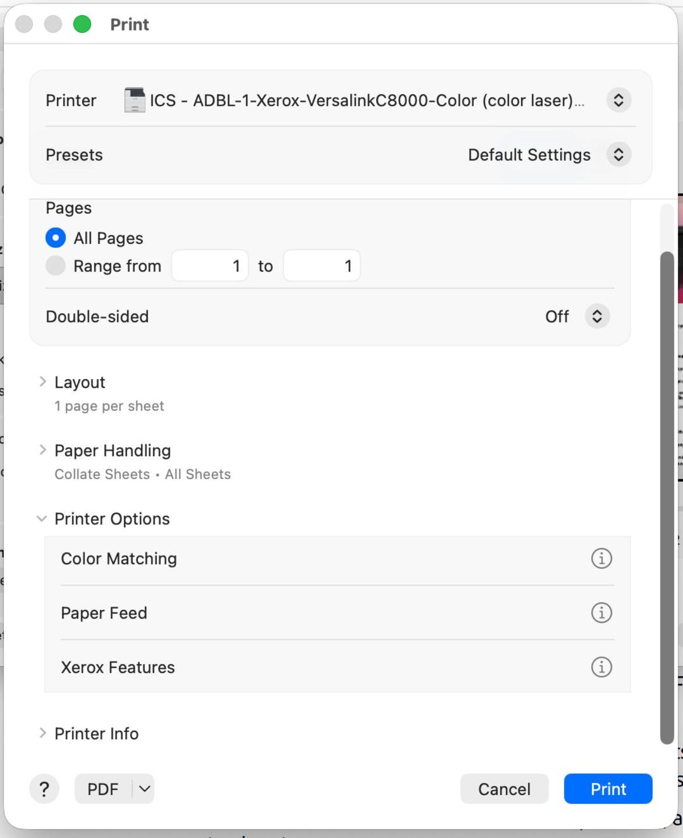The image size is (683, 838).
Task: Open the Double-sided Off selector
Action: (597, 316)
